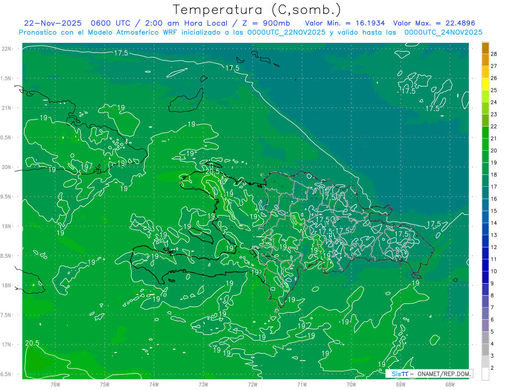This screenshot has width=505, height=390.
Task: Click the "20N" latitude label
Action: (x=7, y=167)
